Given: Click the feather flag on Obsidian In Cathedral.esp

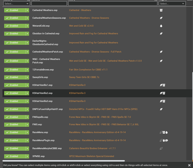Looking at the screenshot, I should coord(161,33).
